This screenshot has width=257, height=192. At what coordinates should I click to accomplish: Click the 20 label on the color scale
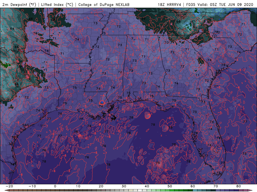point(101,186)
